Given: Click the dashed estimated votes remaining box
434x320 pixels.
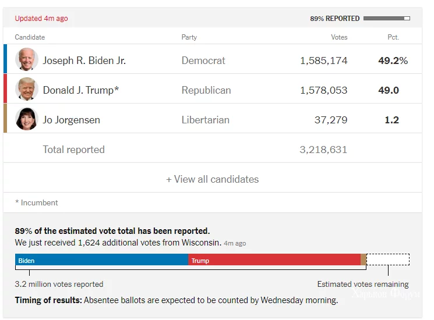Looking at the screenshot, I should [388, 259].
